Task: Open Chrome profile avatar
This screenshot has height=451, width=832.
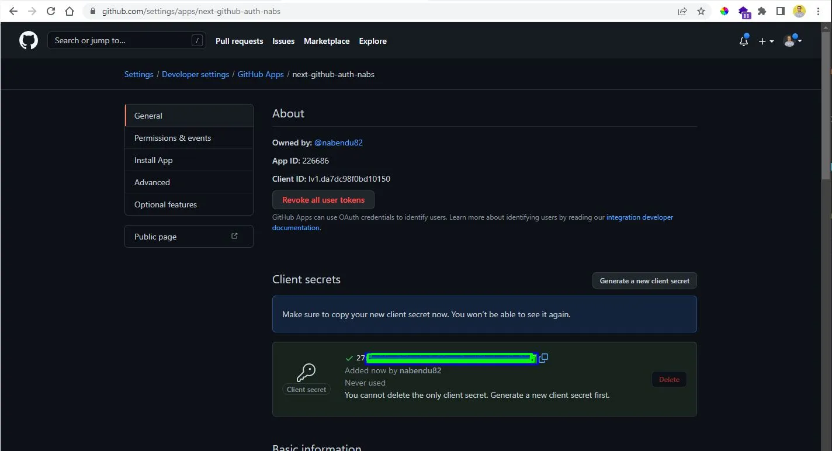Action: 799,11
